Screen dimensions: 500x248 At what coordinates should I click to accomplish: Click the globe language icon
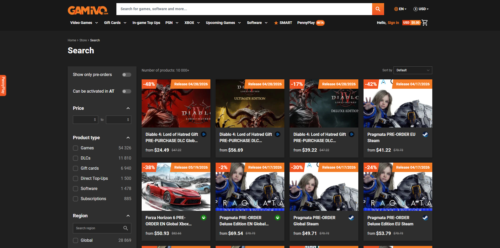click(x=396, y=9)
